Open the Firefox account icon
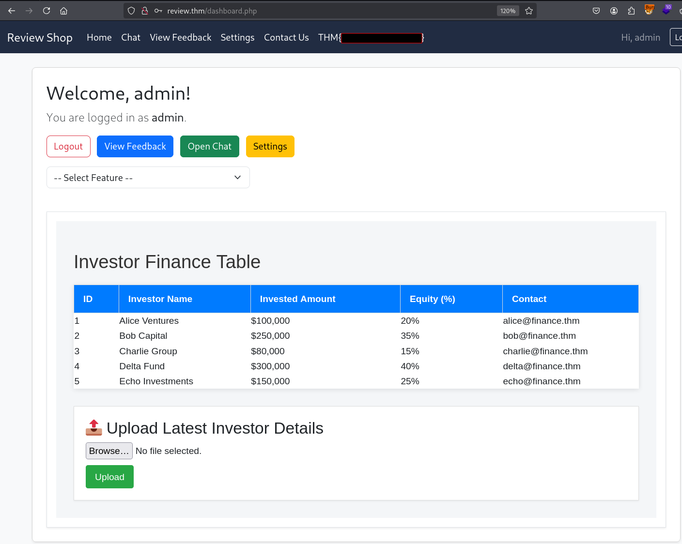Image resolution: width=682 pixels, height=544 pixels. coord(614,11)
